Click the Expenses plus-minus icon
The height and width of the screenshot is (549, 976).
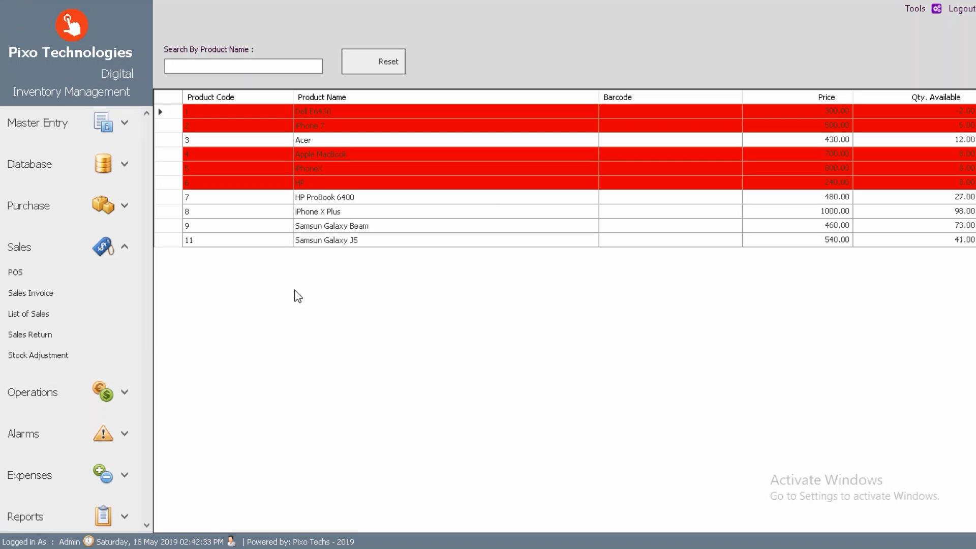[x=103, y=475]
